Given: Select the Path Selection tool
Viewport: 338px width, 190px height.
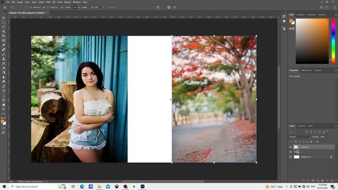Looking at the screenshot, I should click(4, 96).
